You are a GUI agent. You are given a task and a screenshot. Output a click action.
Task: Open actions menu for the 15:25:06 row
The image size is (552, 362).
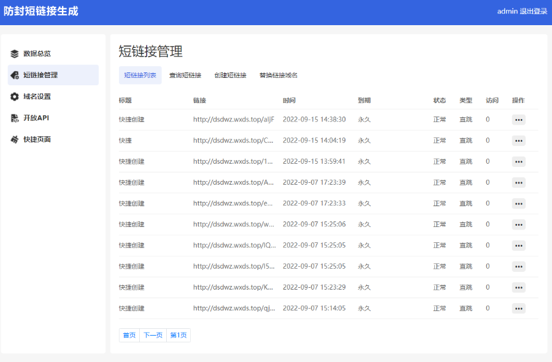(x=518, y=225)
